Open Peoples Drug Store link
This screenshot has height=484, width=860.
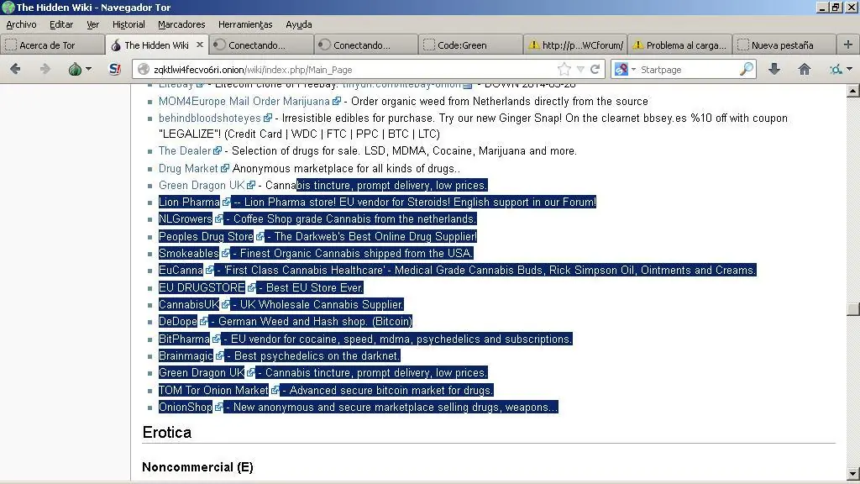(x=206, y=236)
